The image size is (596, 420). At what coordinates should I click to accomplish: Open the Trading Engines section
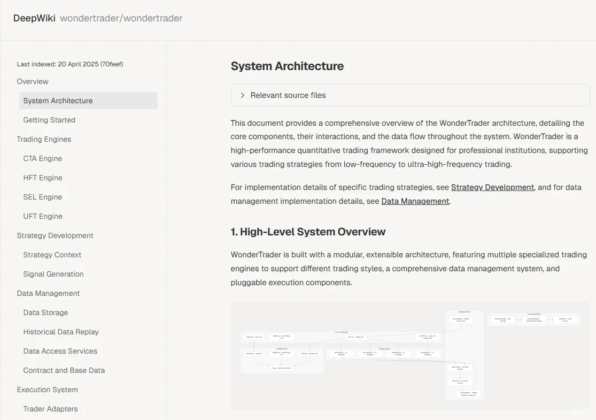[44, 139]
